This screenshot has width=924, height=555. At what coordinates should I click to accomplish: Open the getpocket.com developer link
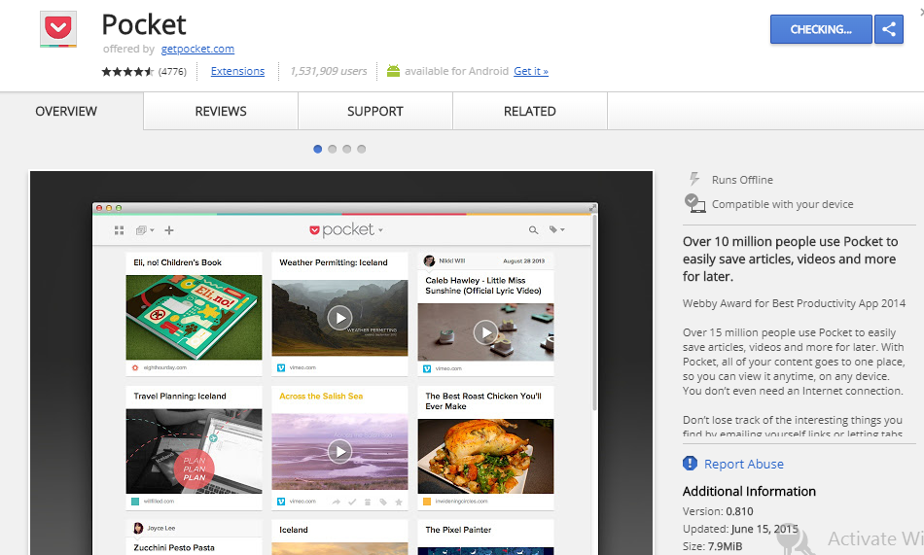tap(197, 49)
